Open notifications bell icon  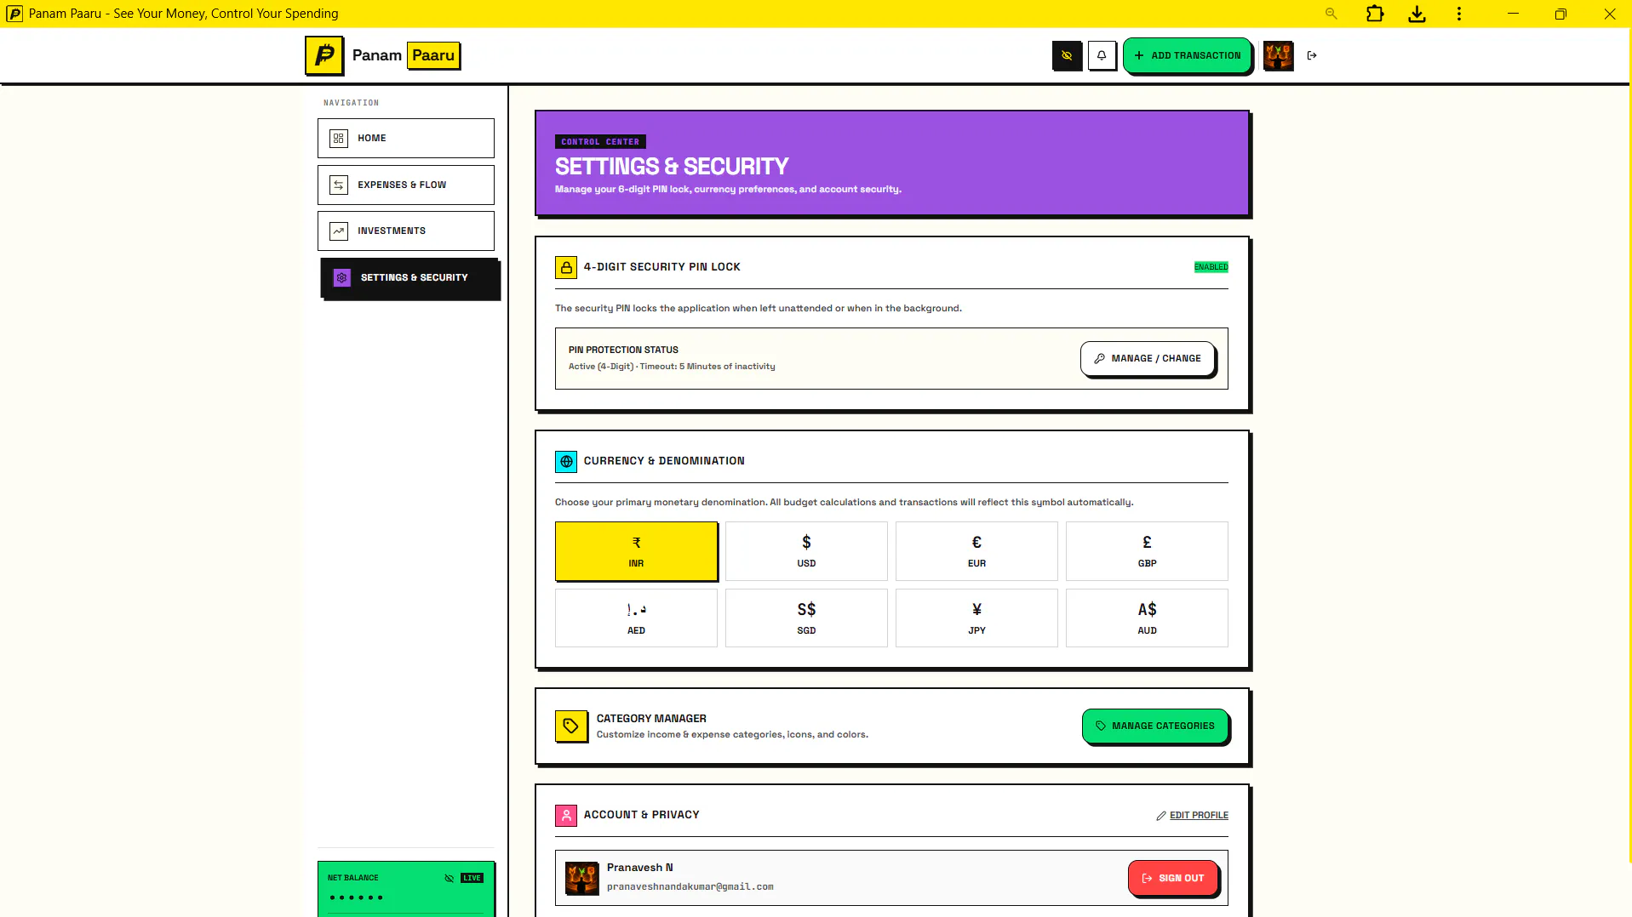point(1102,55)
